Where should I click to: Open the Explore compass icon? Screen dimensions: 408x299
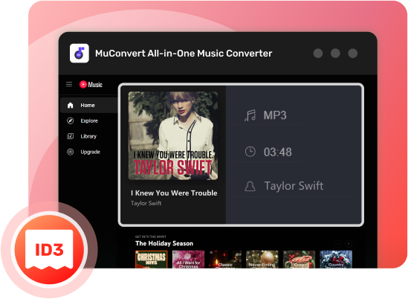click(71, 120)
